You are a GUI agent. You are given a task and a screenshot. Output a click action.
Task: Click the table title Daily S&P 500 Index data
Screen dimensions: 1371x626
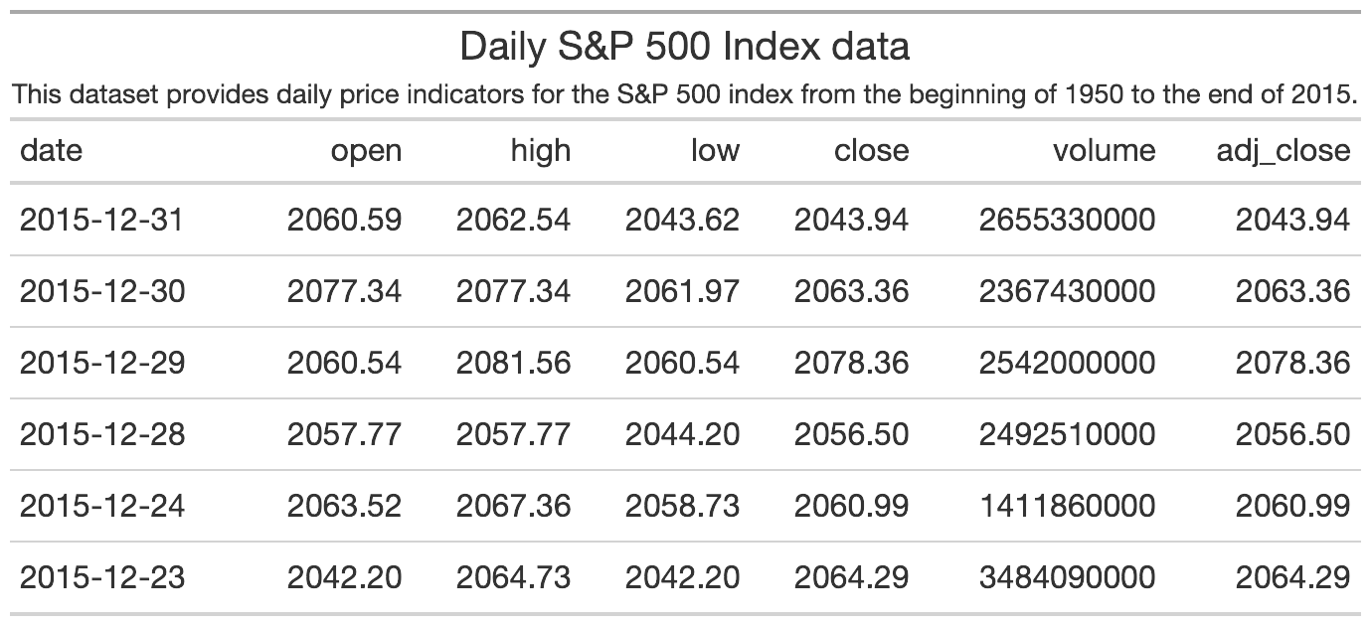point(684,48)
